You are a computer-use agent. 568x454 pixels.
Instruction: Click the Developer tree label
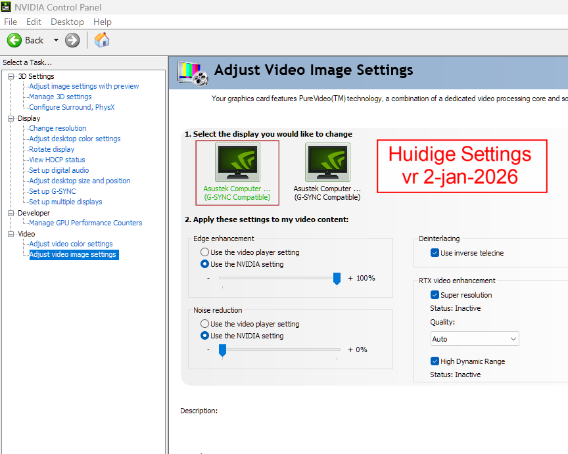tap(34, 213)
